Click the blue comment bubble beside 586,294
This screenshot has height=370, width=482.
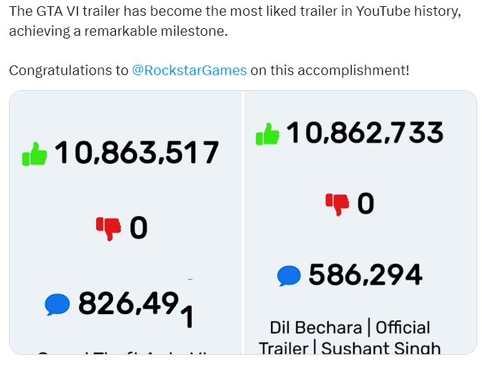289,276
